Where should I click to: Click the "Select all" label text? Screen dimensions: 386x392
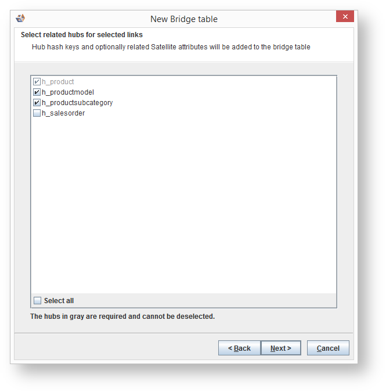click(59, 301)
